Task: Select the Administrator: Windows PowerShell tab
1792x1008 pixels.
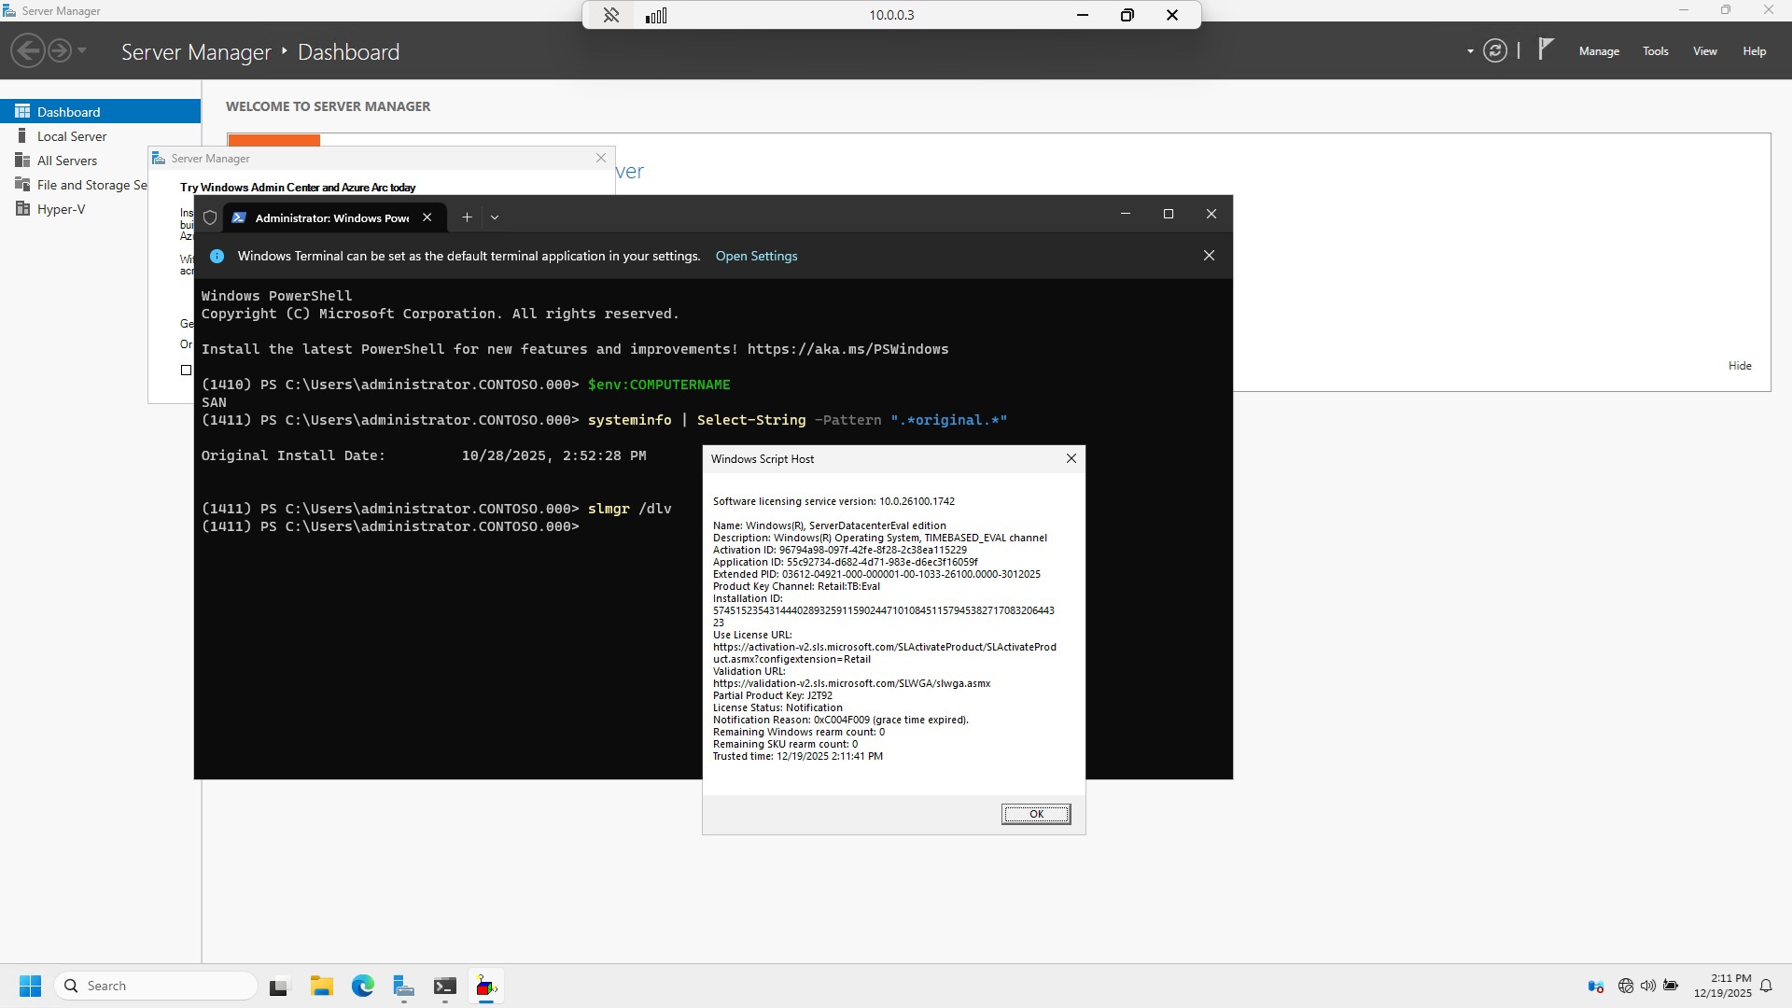Action: [x=331, y=217]
